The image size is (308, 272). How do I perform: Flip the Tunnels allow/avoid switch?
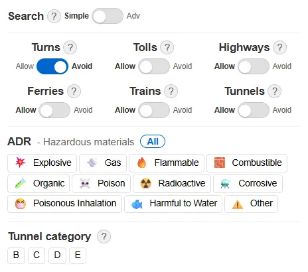pos(254,110)
